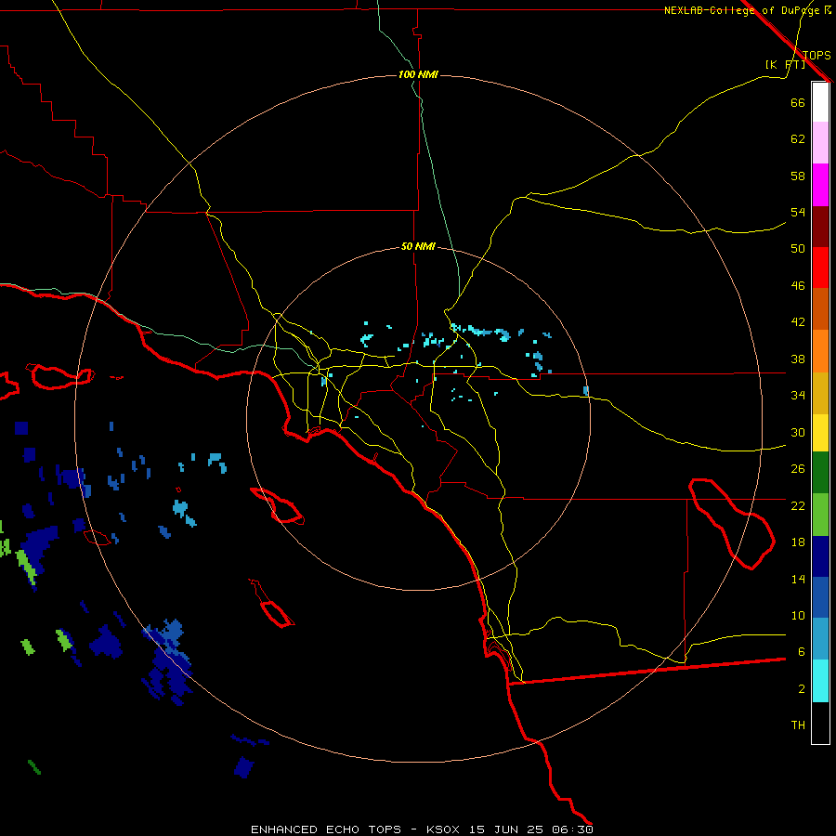Select the light pink legend swatch
Screen dimensions: 836x836
point(820,143)
